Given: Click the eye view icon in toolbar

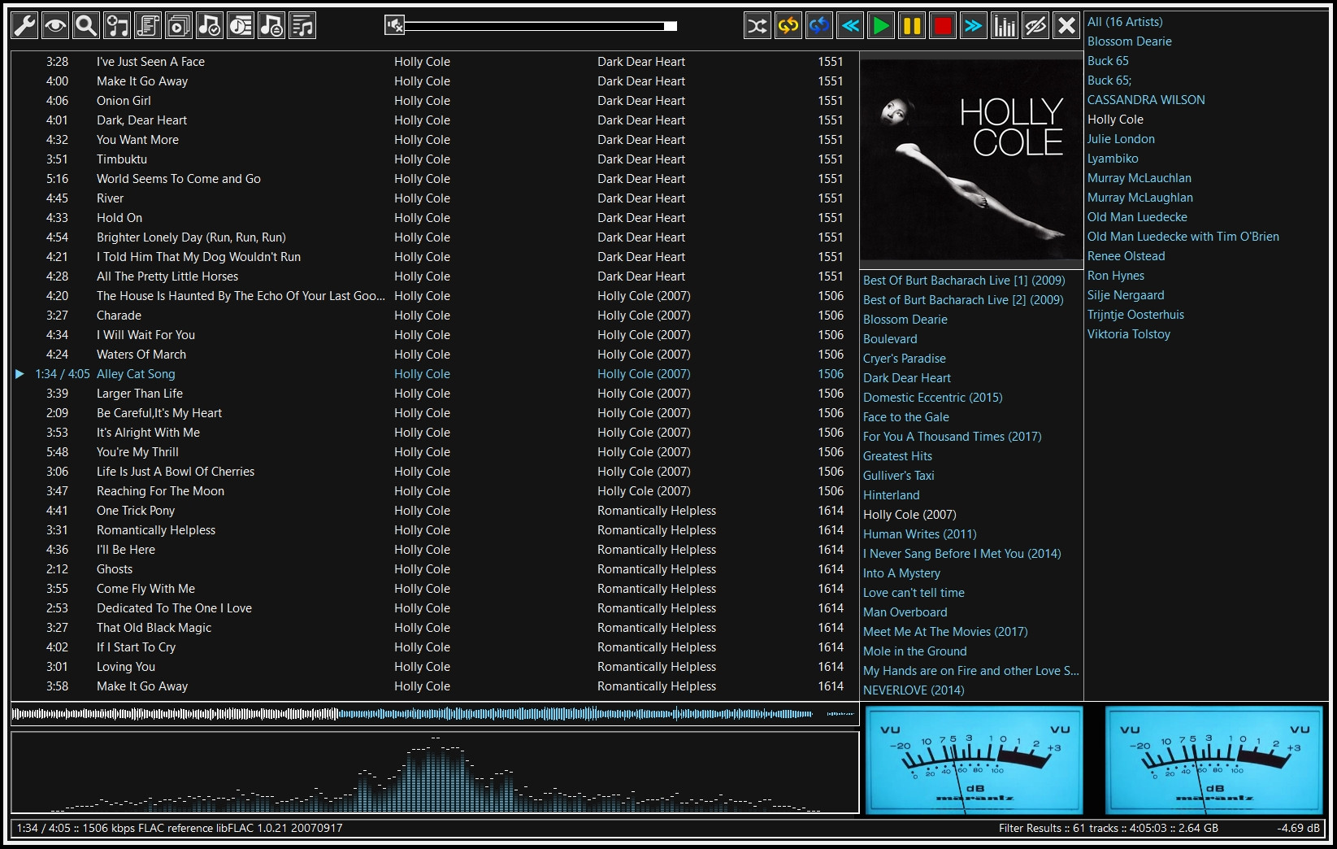Looking at the screenshot, I should point(55,26).
